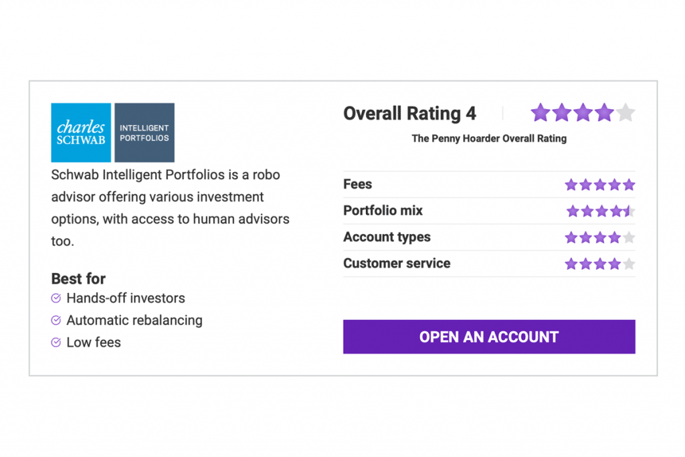Click the gray fifth star in Overall Rating
Image resolution: width=685 pixels, height=457 pixels.
[x=625, y=112]
